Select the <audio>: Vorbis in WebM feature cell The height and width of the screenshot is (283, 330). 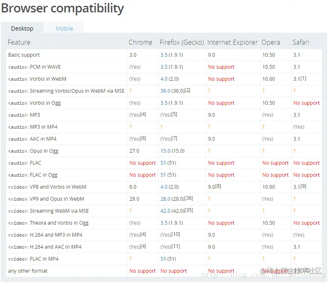coord(67,79)
